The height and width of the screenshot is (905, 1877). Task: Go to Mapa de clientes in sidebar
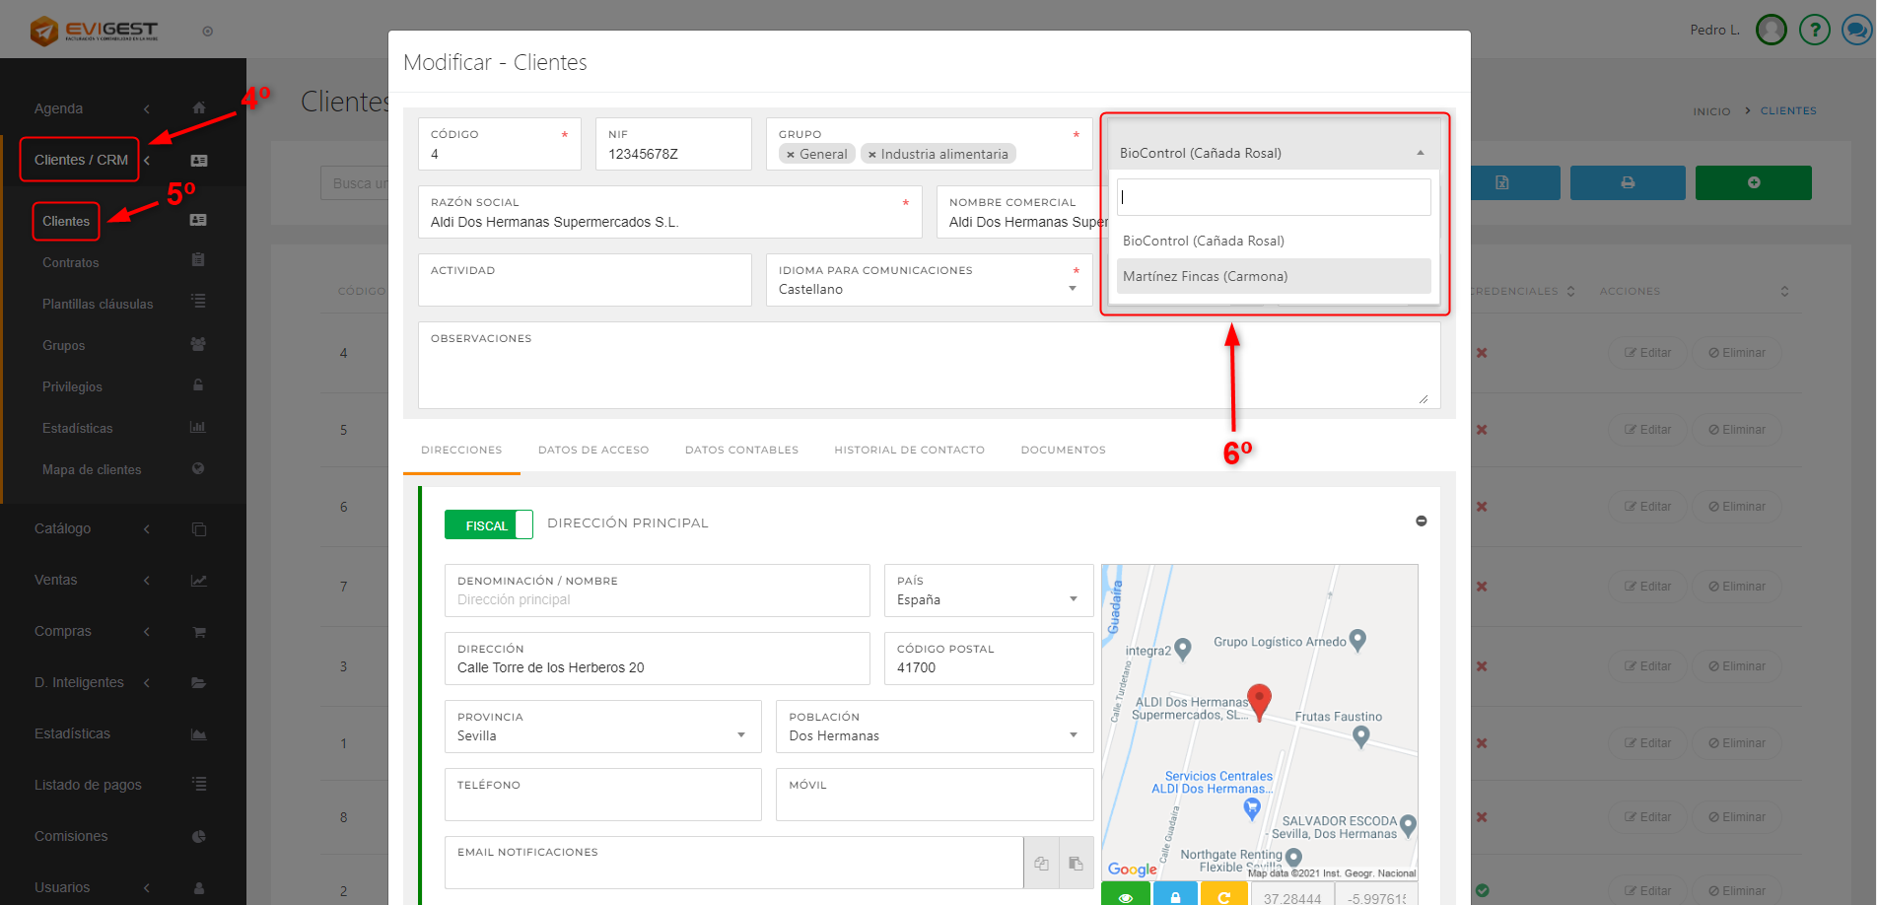(92, 470)
